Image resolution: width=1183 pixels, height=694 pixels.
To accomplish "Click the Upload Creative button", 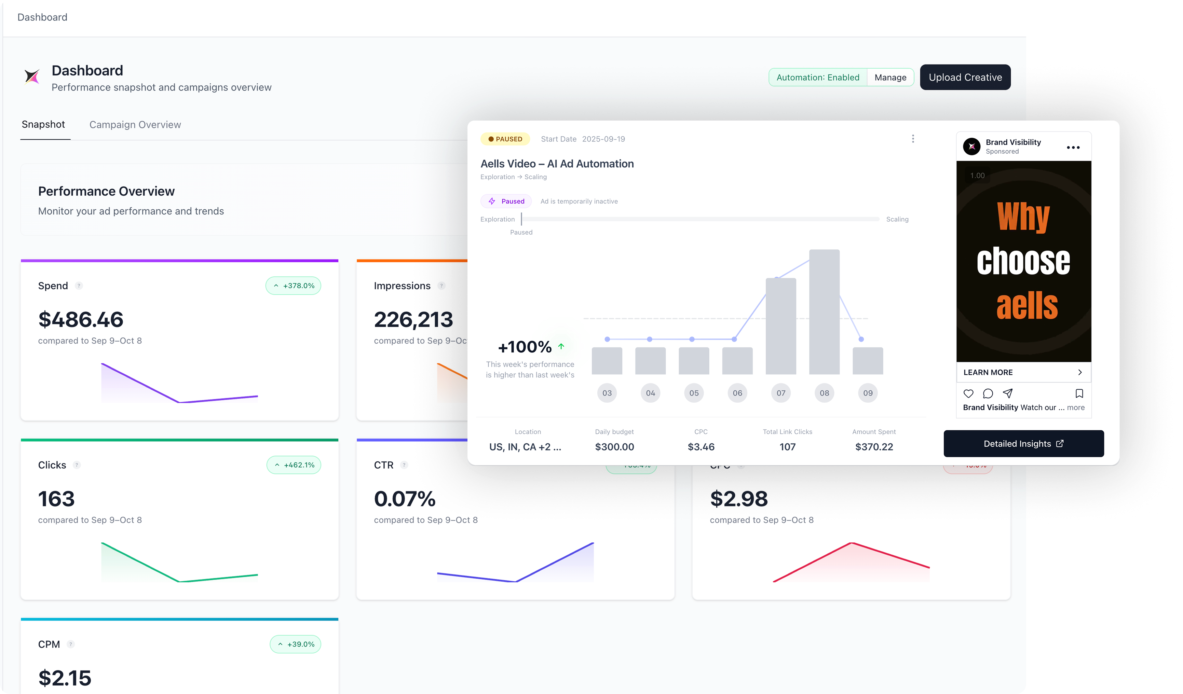I will 965,78.
